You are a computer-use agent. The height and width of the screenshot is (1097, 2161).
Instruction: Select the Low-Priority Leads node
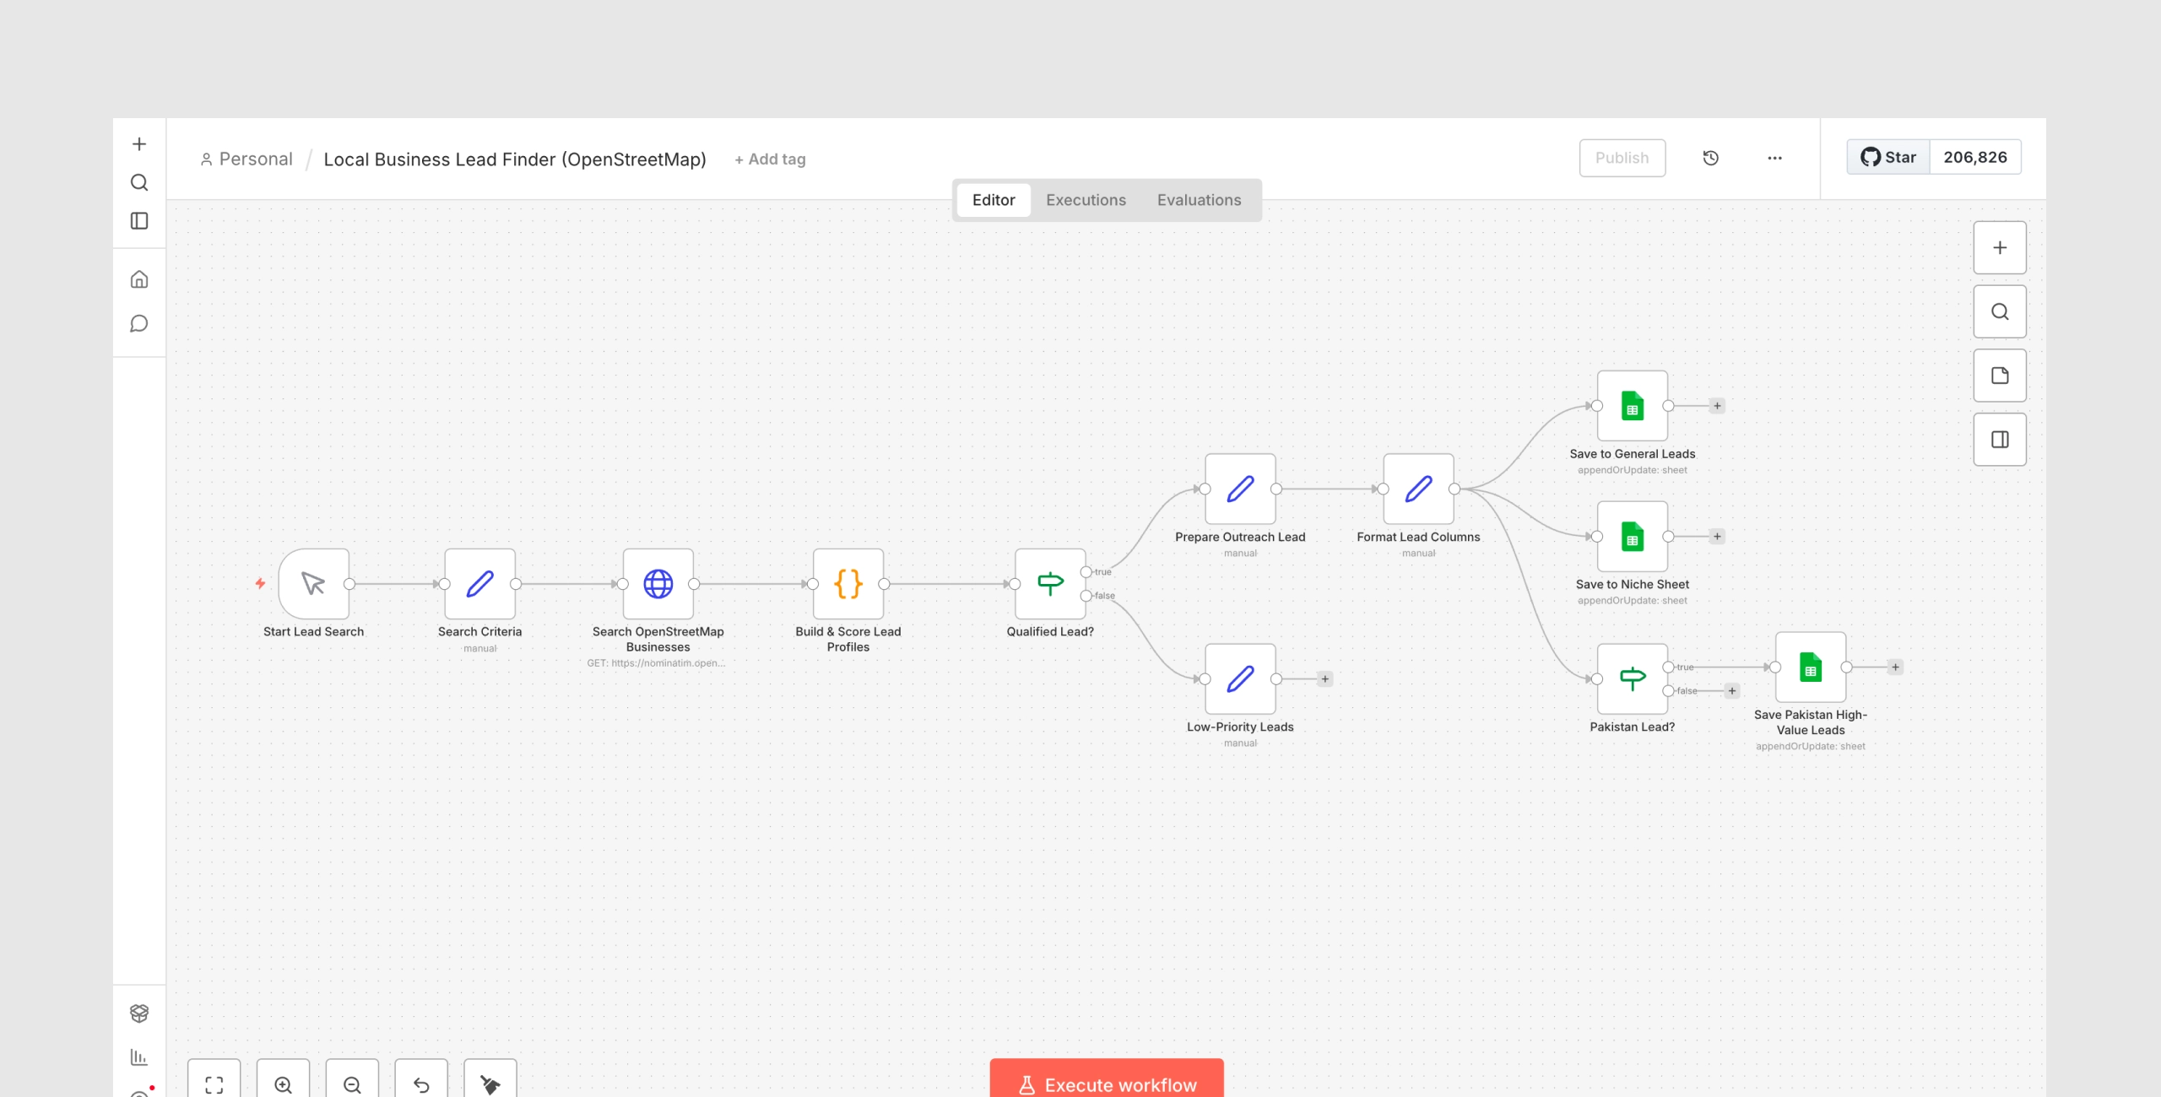[1240, 679]
